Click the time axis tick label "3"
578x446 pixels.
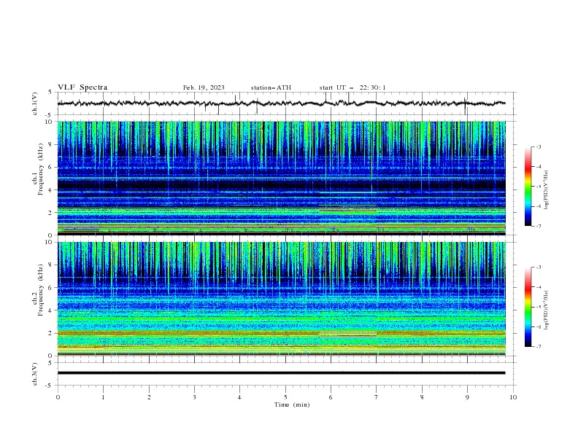[194, 397]
